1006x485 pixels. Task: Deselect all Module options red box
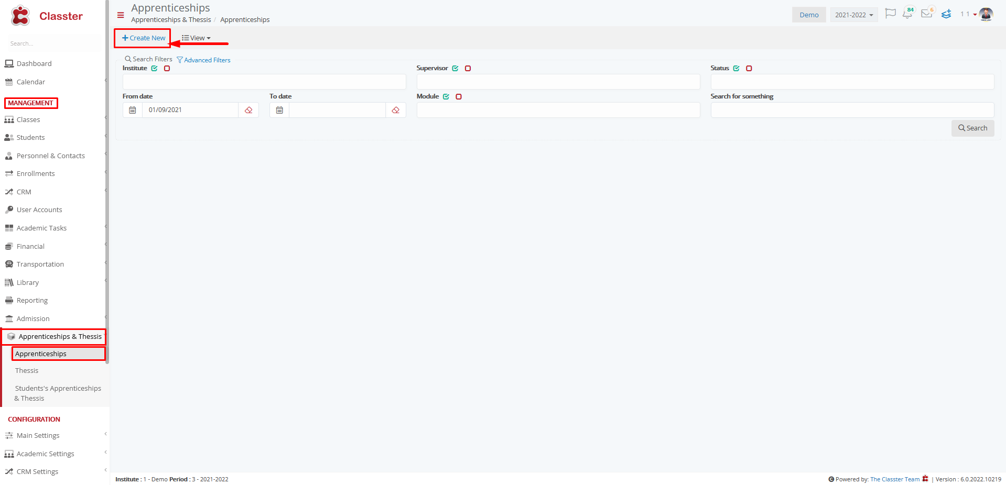coord(459,96)
